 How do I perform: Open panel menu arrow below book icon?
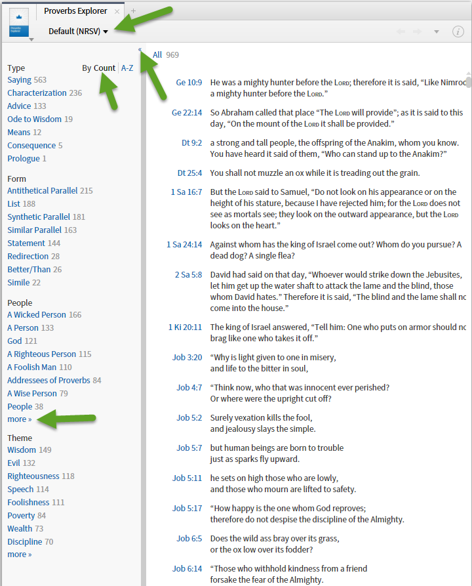pos(31,39)
